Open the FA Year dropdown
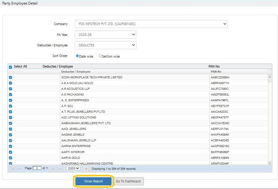 pos(106,35)
